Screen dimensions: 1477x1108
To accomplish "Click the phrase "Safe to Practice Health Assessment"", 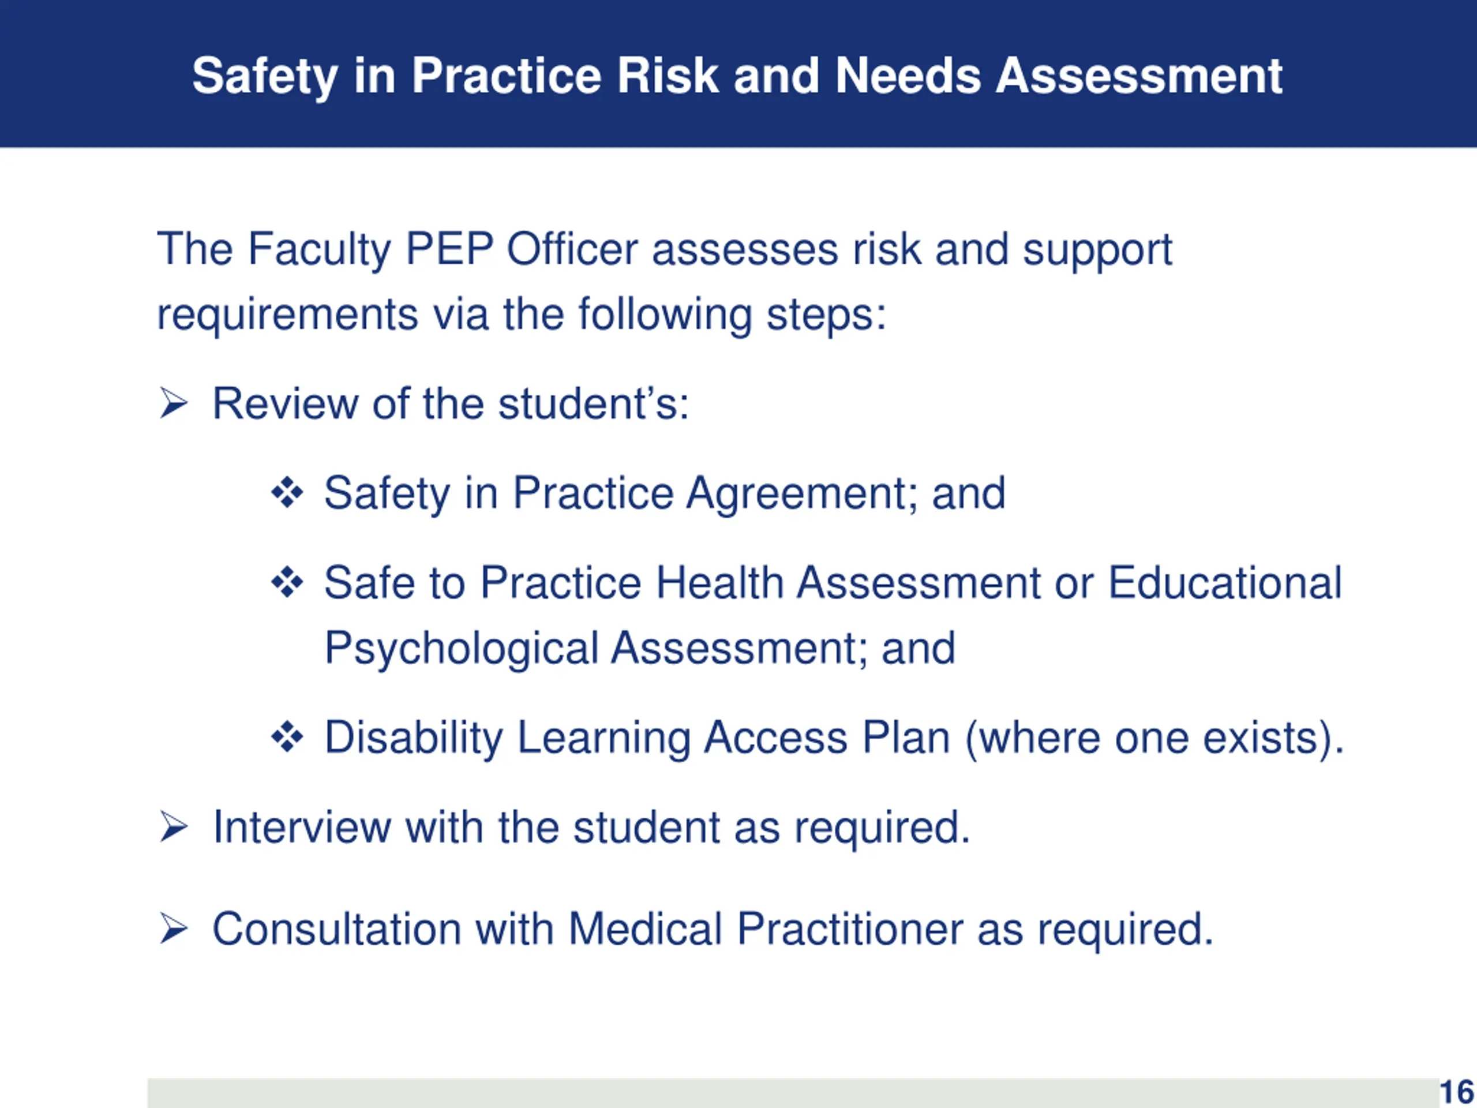I will pyautogui.click(x=681, y=582).
